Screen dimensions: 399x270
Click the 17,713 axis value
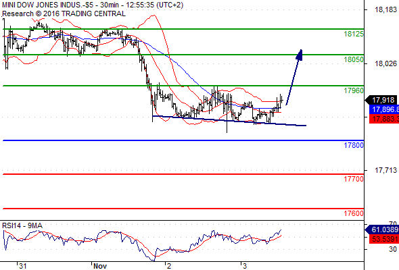[385, 170]
